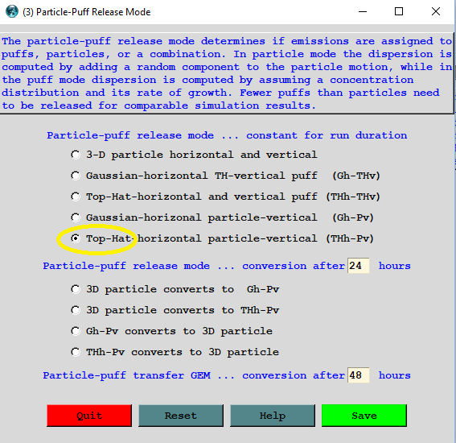Enable Gh-Pv converts to 3D particle

[x=76, y=331]
